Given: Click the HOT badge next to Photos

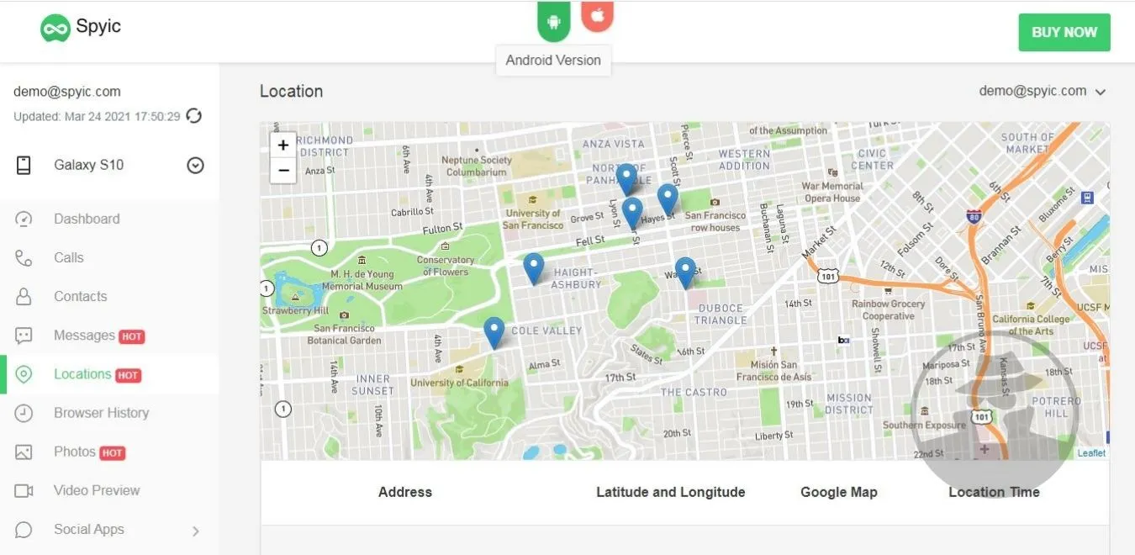Looking at the screenshot, I should click(x=112, y=453).
